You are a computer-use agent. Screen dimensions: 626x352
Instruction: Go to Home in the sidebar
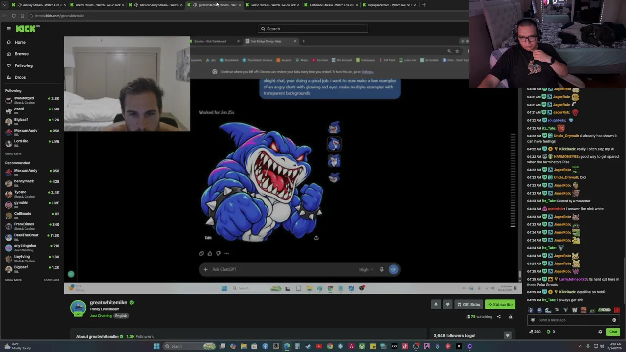coord(20,42)
